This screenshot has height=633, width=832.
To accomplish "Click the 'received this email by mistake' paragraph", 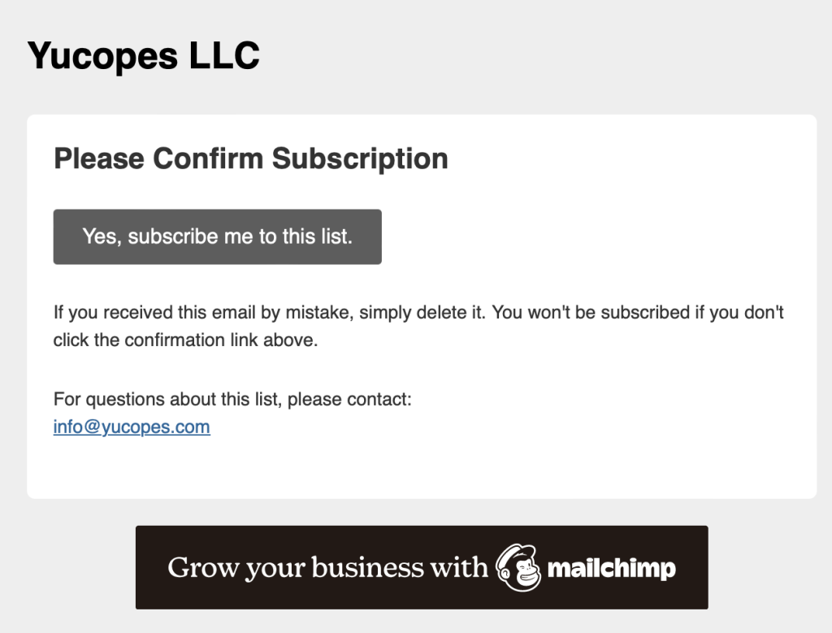I will (x=418, y=326).
